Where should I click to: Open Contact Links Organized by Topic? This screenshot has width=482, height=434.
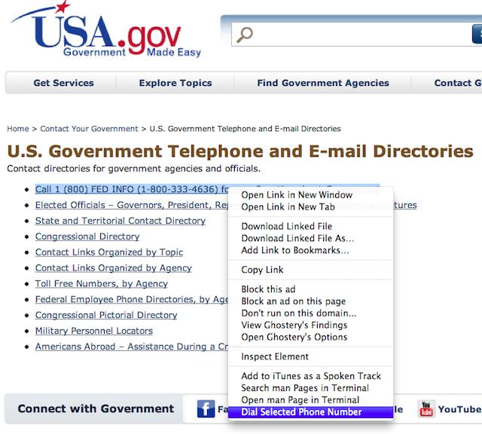click(x=109, y=252)
